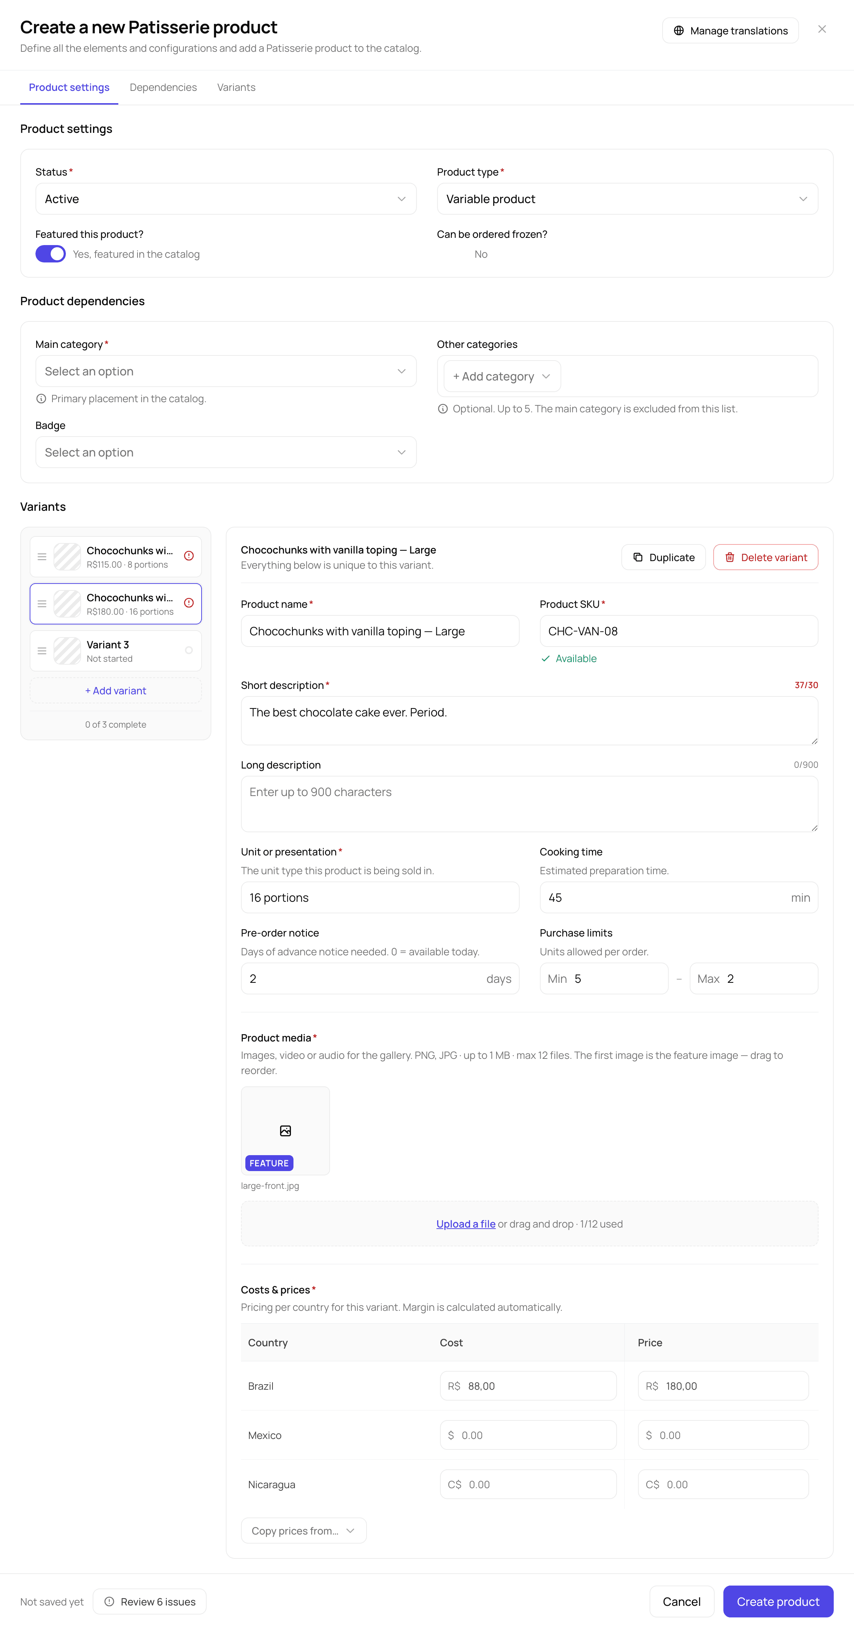Click the Brazil price field
Image resolution: width=854 pixels, height=1629 pixels.
point(723,1385)
